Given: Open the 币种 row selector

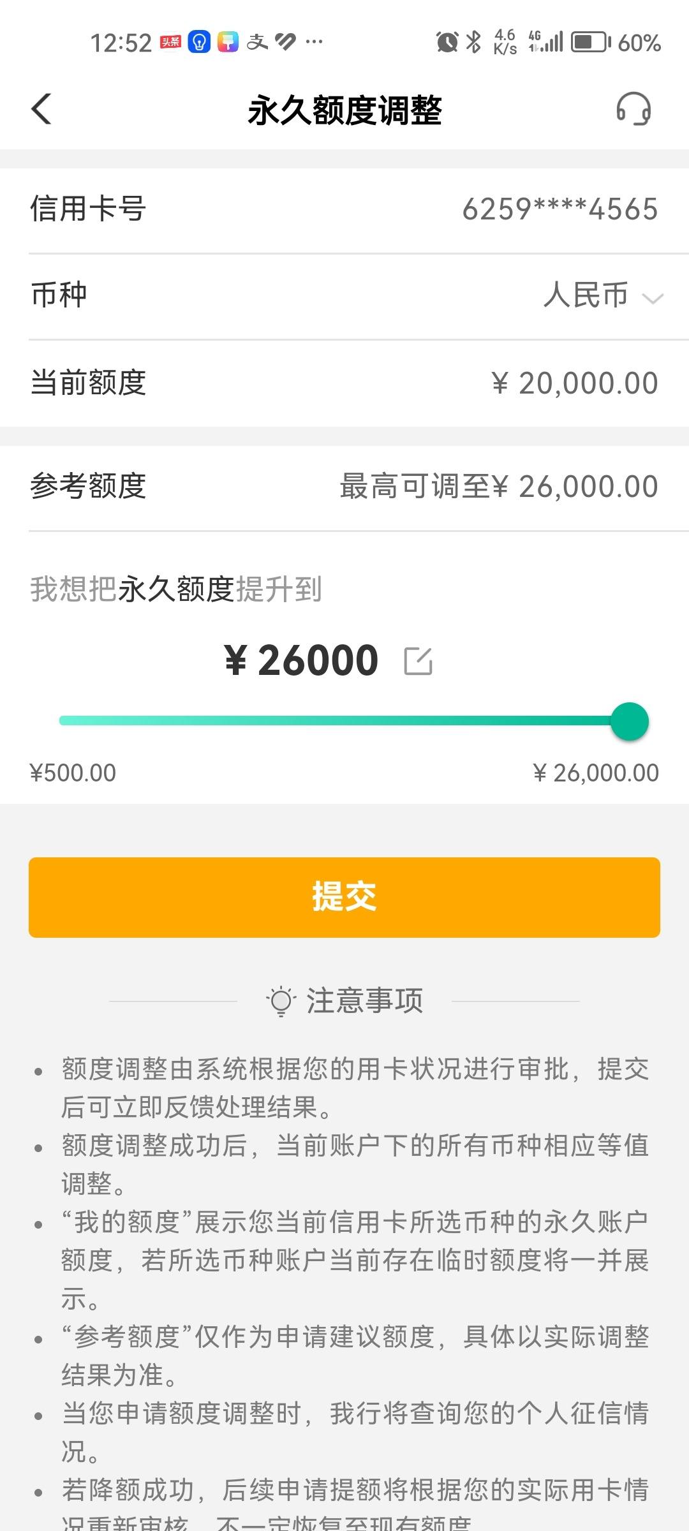Looking at the screenshot, I should [x=344, y=296].
